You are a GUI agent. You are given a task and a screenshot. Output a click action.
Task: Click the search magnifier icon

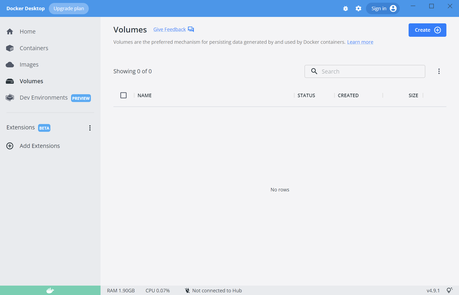pos(314,71)
